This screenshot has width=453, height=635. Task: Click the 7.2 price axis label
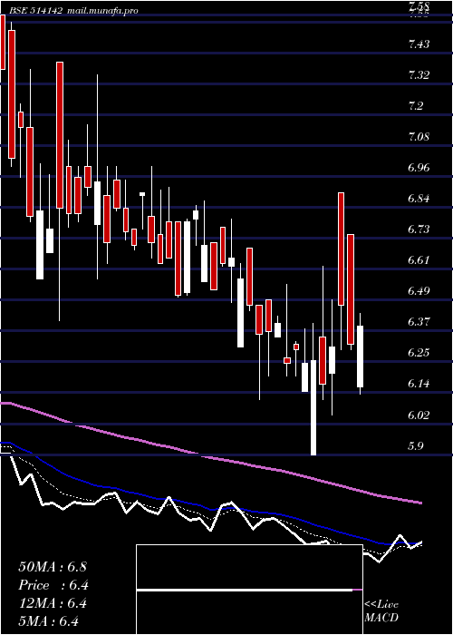tap(416, 106)
